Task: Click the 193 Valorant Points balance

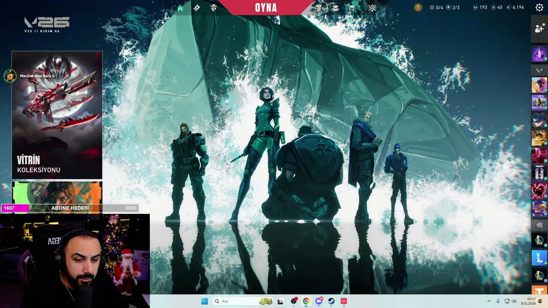Action: [x=480, y=7]
